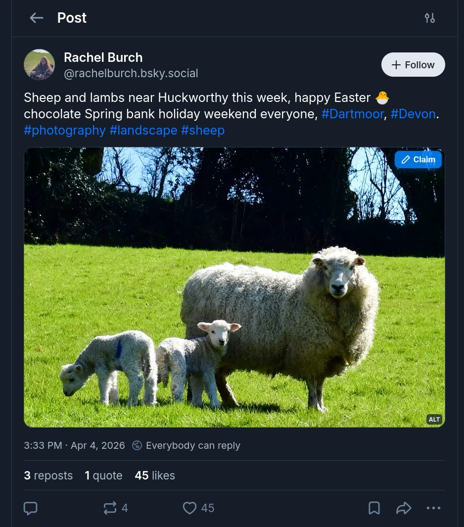The height and width of the screenshot is (527, 464).
Task: Open the Claim button on the photo
Action: click(x=418, y=159)
